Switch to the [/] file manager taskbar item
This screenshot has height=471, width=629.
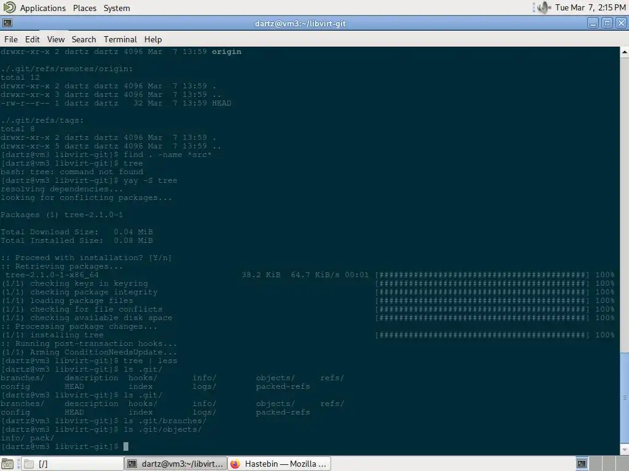[x=72, y=464]
